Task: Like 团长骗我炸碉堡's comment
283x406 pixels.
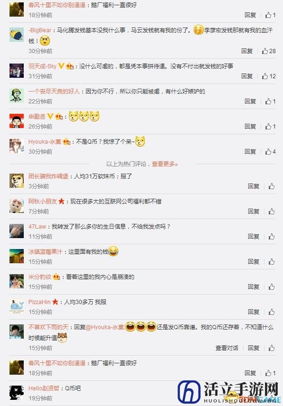Action: (x=271, y=186)
